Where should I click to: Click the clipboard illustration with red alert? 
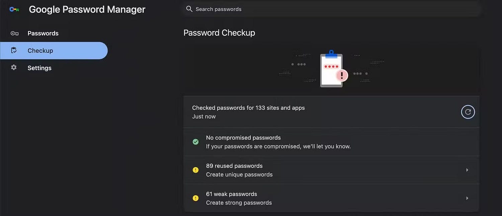pyautogui.click(x=333, y=69)
